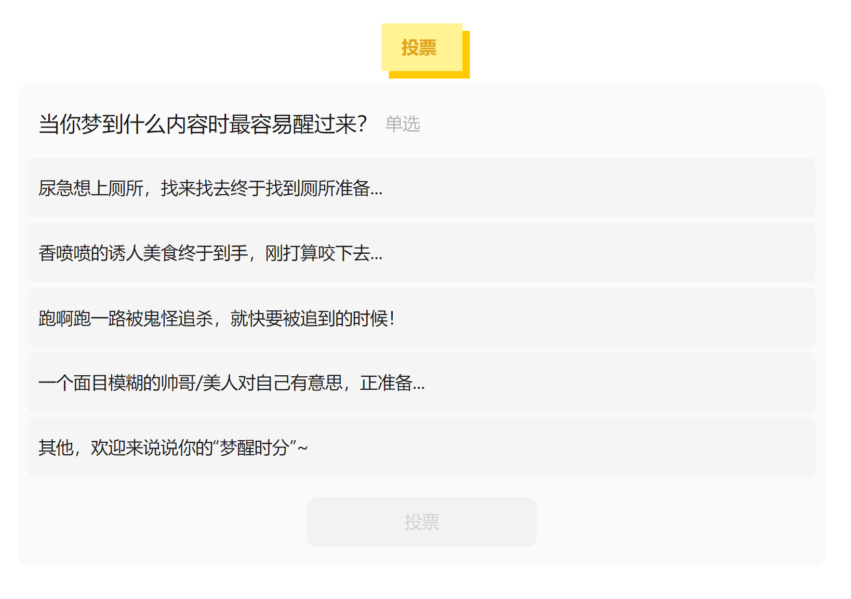Image resolution: width=851 pixels, height=599 pixels.
Task: Click the tilde after 梦醒时分
Action: (302, 447)
